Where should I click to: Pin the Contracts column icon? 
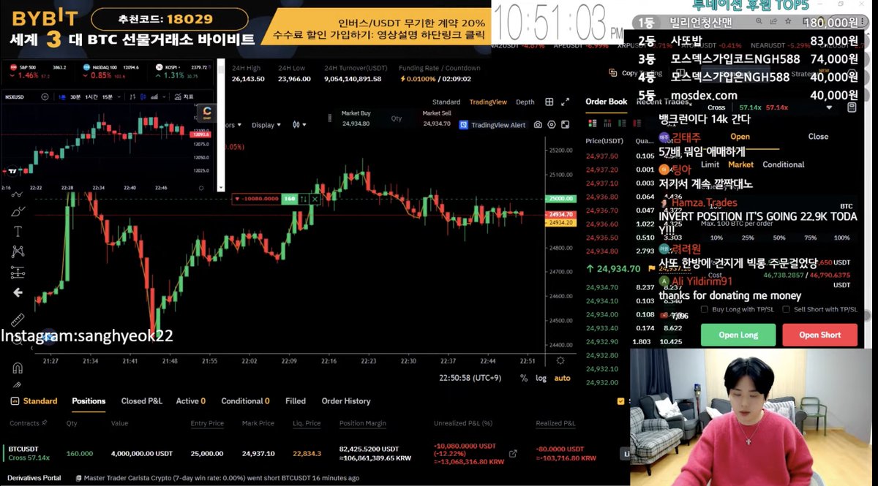tap(45, 423)
